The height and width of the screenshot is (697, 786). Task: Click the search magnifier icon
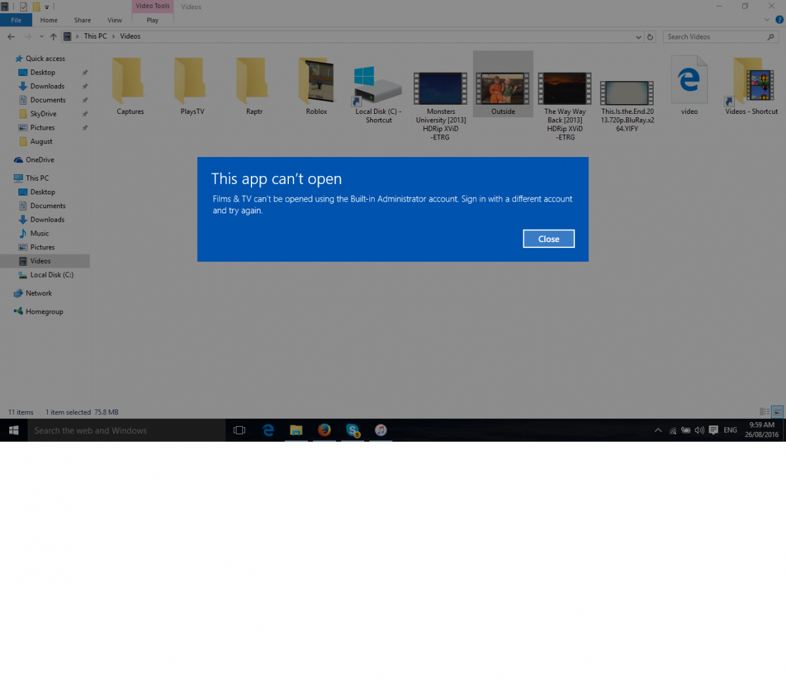771,37
